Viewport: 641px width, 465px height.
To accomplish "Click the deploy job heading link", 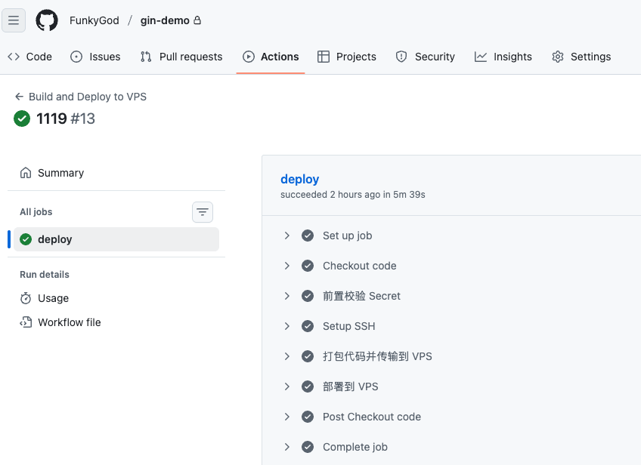I will coord(299,179).
